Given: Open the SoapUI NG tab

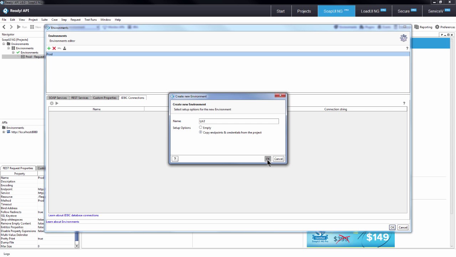Looking at the screenshot, I should point(336,11).
